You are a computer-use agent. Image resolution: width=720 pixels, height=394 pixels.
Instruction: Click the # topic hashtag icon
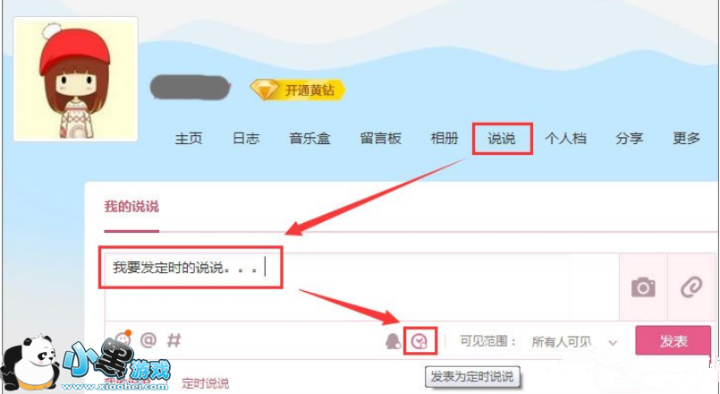coord(174,340)
